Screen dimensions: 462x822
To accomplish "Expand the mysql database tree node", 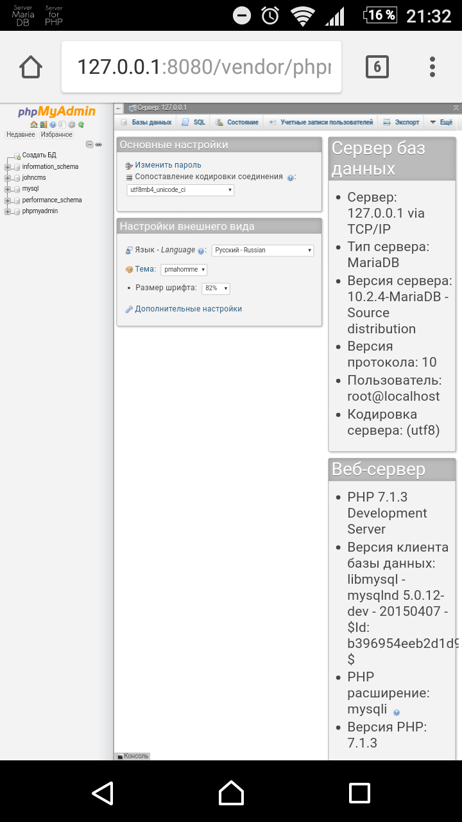I will 8,189.
